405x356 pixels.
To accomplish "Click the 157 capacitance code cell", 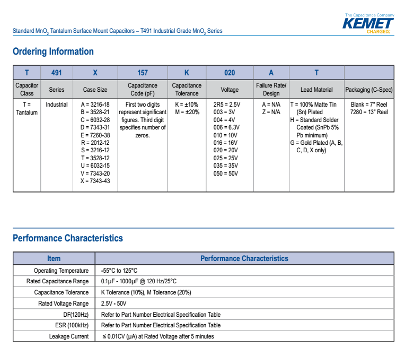I will tap(142, 73).
